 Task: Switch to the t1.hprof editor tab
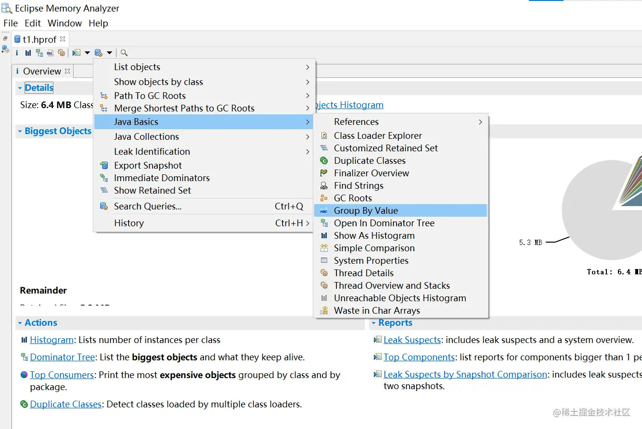[x=39, y=39]
